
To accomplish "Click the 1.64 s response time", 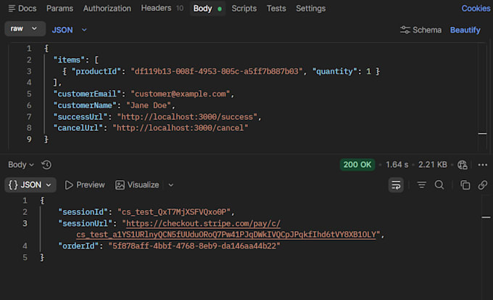I will click(x=397, y=165).
